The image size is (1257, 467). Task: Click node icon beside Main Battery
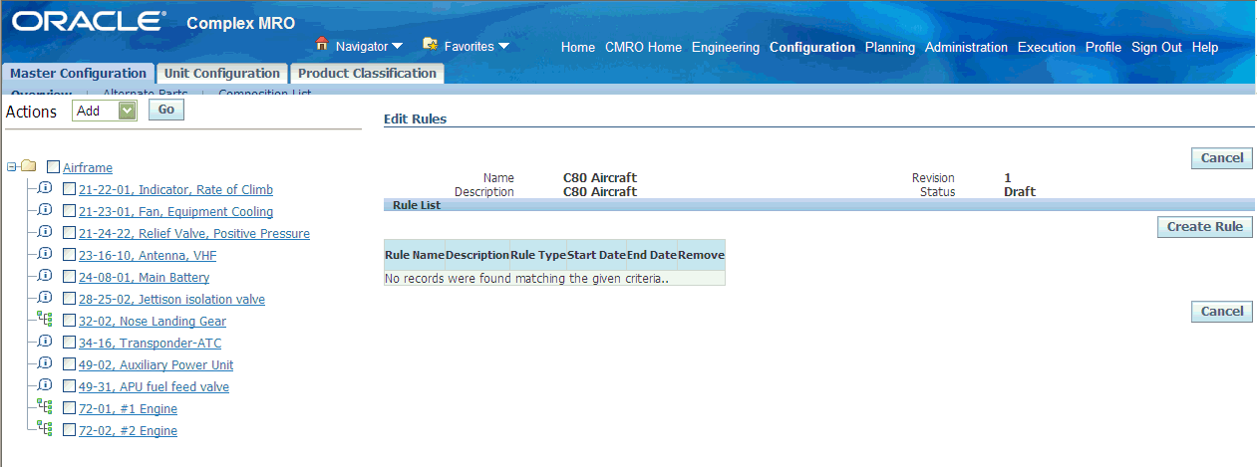(x=45, y=276)
